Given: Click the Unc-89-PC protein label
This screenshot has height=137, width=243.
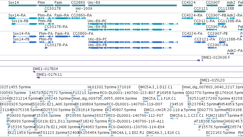Looking at the screenshot, I should 98,39.
